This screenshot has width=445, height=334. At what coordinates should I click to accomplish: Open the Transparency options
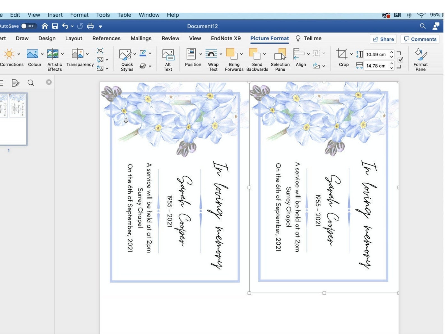[x=77, y=54]
